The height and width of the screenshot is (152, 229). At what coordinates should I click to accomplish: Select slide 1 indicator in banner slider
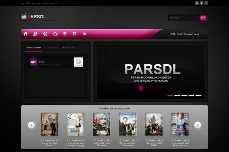click(x=170, y=95)
